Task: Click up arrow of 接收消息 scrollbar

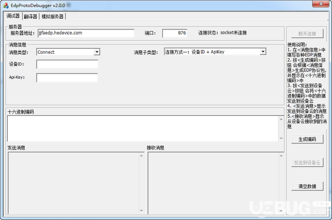Action: coord(281,156)
